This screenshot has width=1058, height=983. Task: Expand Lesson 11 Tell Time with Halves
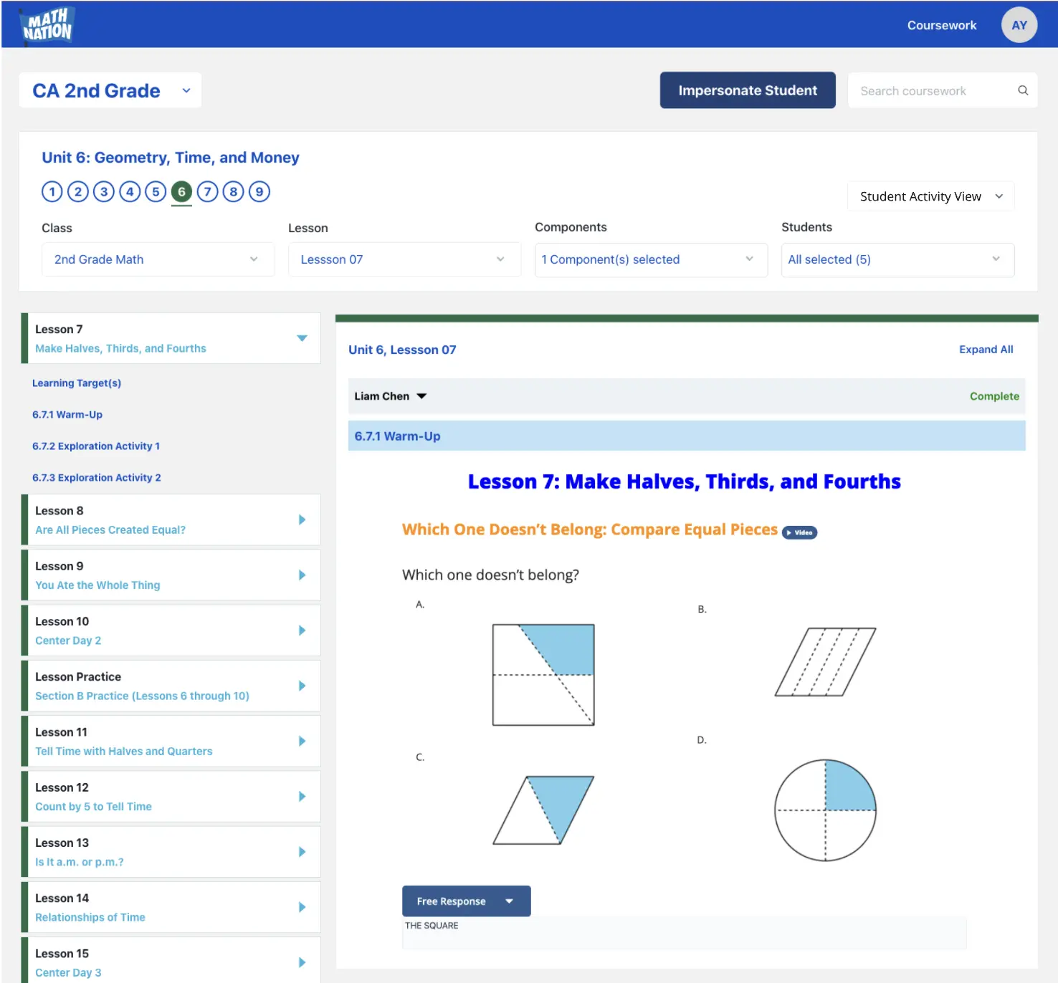302,741
